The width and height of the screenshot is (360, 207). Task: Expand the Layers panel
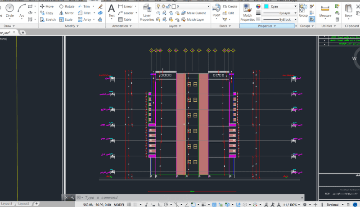pyautogui.click(x=175, y=26)
